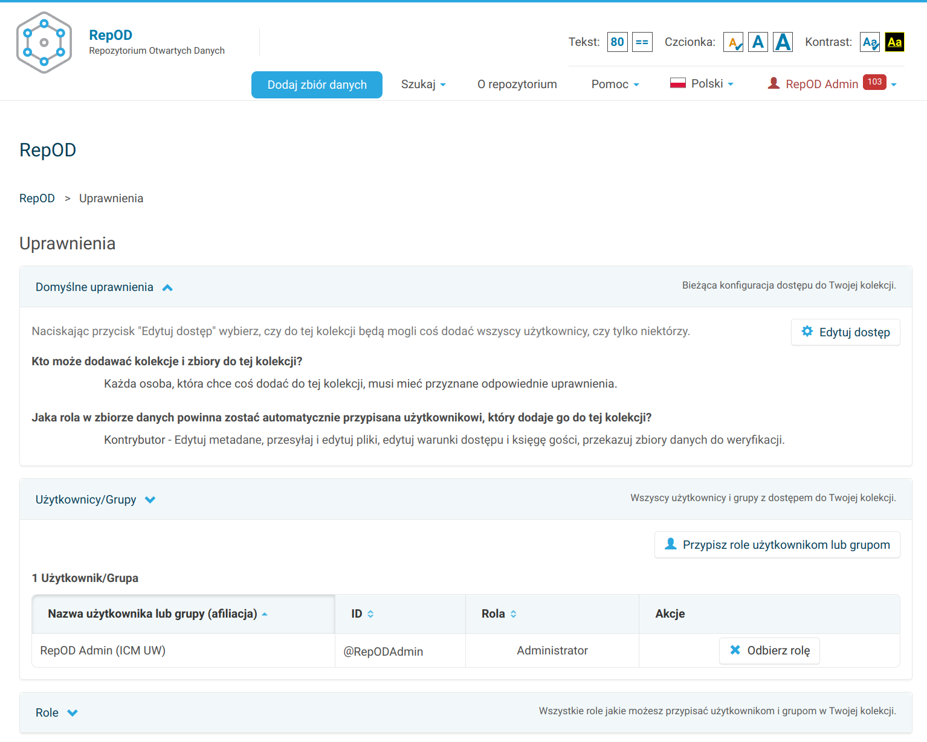Click the Dodaj zbiór danych button
The image size is (927, 742).
[317, 85]
